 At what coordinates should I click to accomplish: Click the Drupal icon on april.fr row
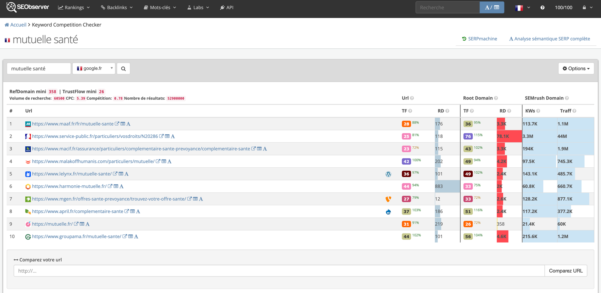pyautogui.click(x=388, y=212)
